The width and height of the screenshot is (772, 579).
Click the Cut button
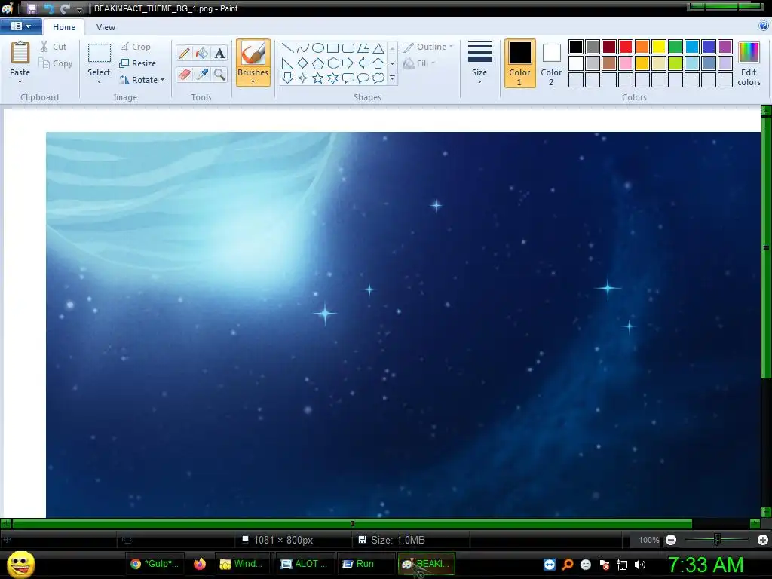(x=54, y=47)
